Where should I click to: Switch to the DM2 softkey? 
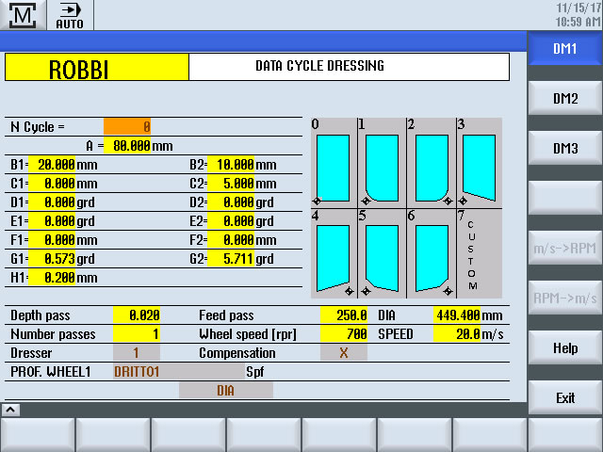point(564,98)
